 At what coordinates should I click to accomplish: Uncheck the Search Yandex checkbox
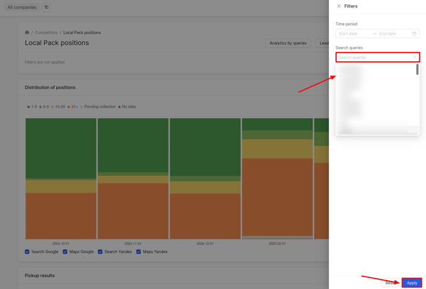point(100,252)
